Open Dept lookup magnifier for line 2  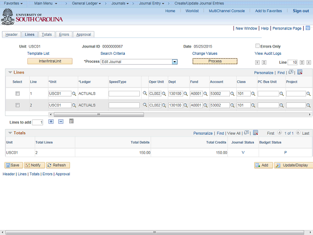[x=185, y=105]
